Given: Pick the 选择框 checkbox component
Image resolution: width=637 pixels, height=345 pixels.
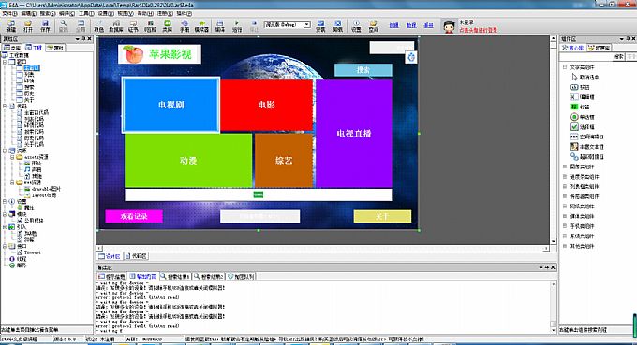Looking at the screenshot, I should (x=583, y=127).
